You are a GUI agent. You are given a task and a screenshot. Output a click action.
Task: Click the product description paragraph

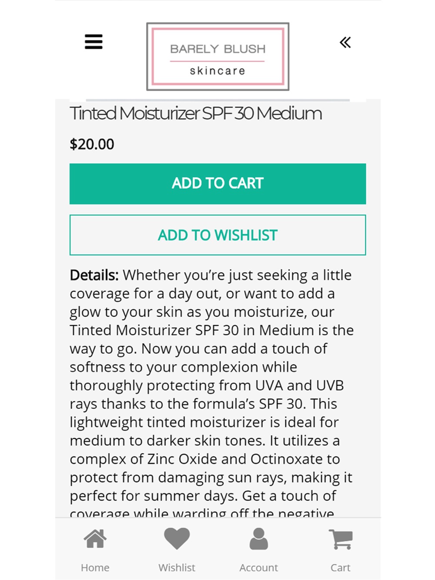click(x=212, y=392)
